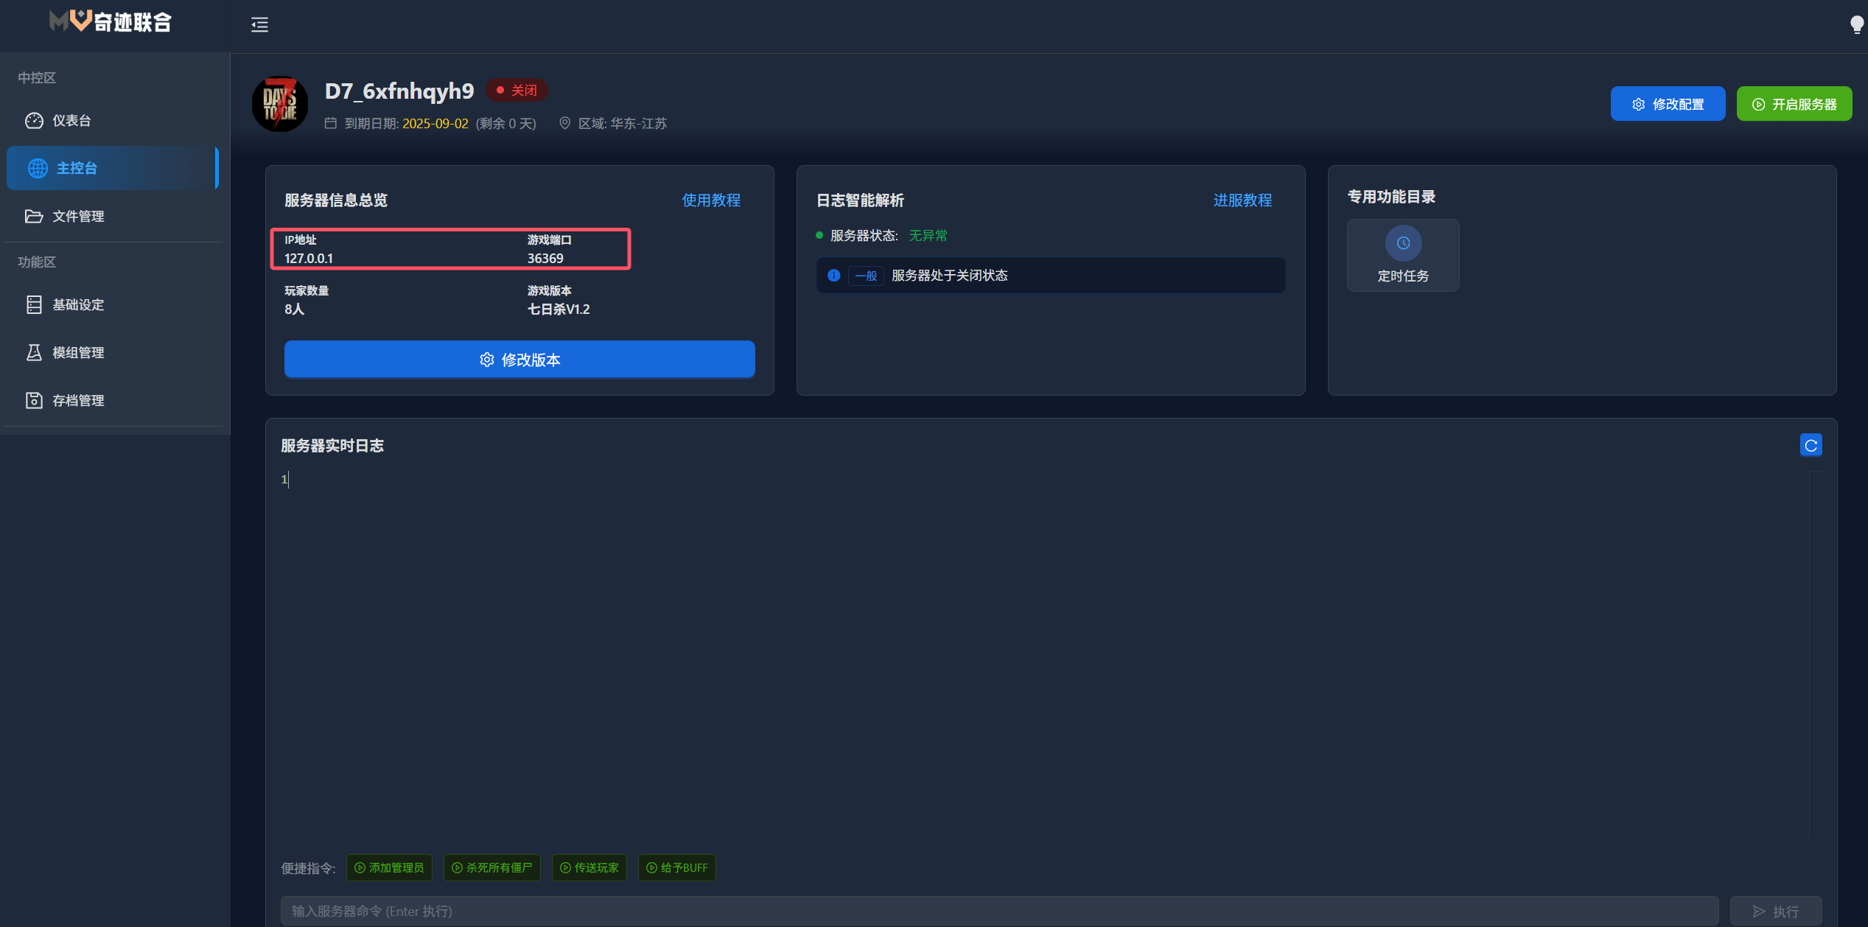Click the 7 Days to Die server avatar
Image resolution: width=1868 pixels, height=927 pixels.
pos(280,104)
